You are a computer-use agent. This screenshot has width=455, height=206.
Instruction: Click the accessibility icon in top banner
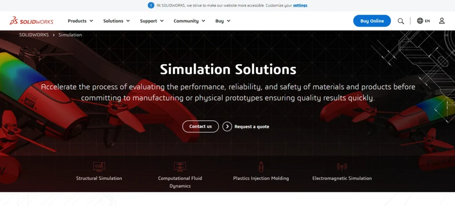tap(151, 5)
